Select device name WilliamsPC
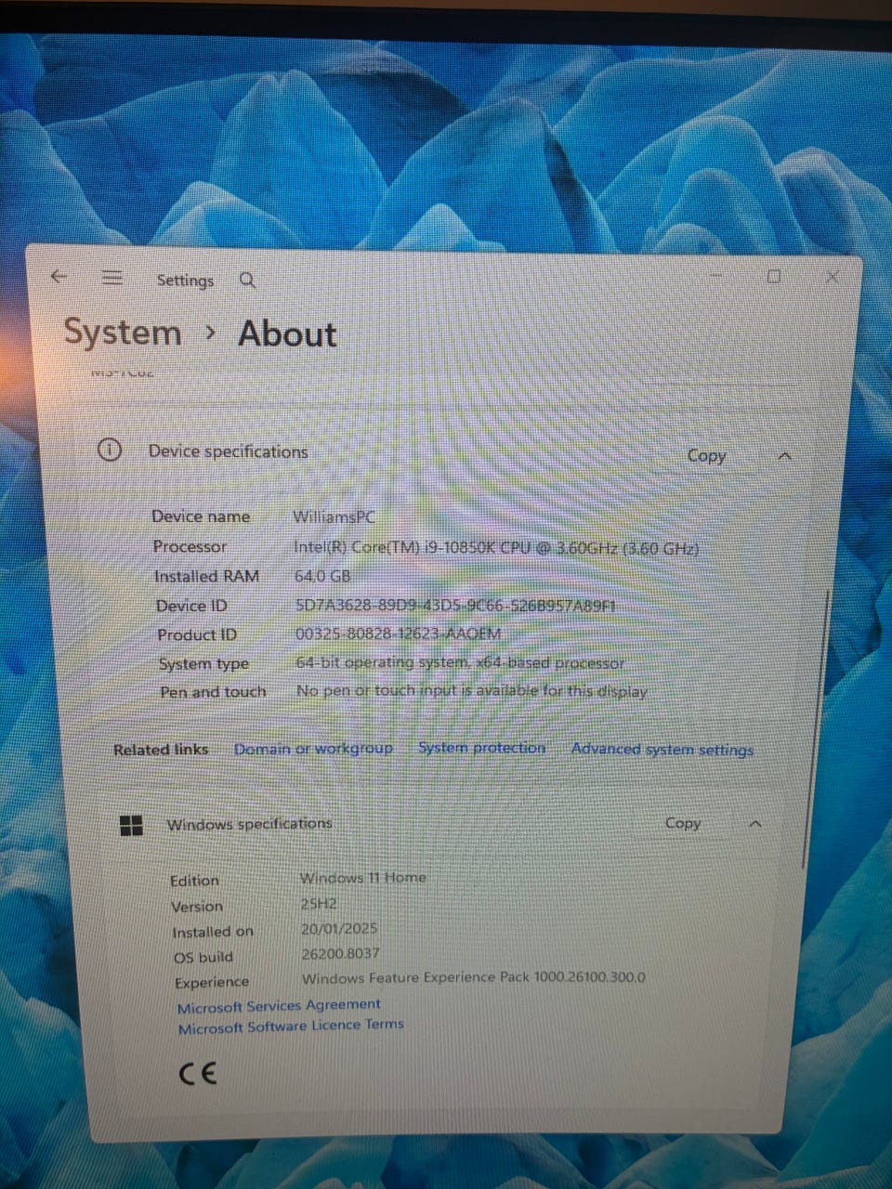 (334, 516)
